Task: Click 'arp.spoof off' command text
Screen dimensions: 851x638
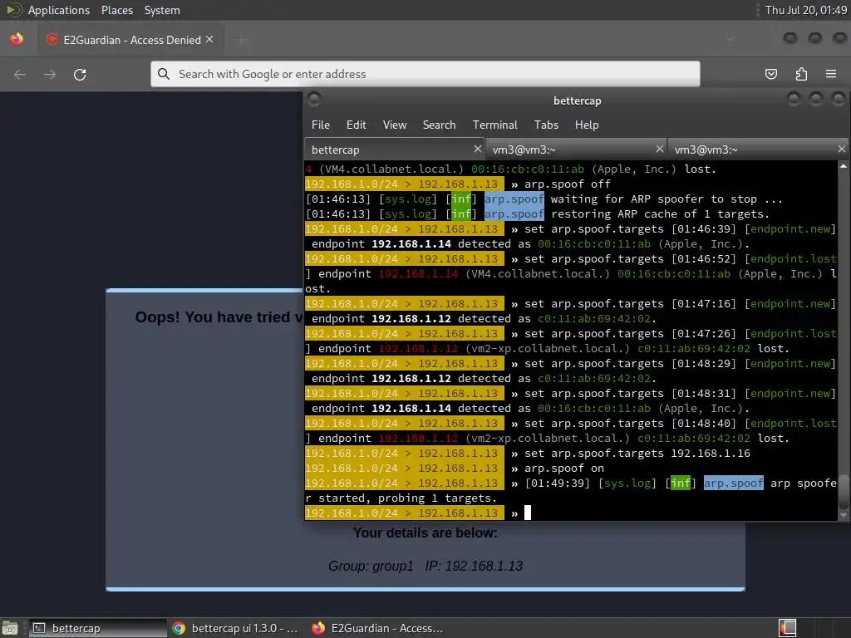Action: pyautogui.click(x=567, y=184)
